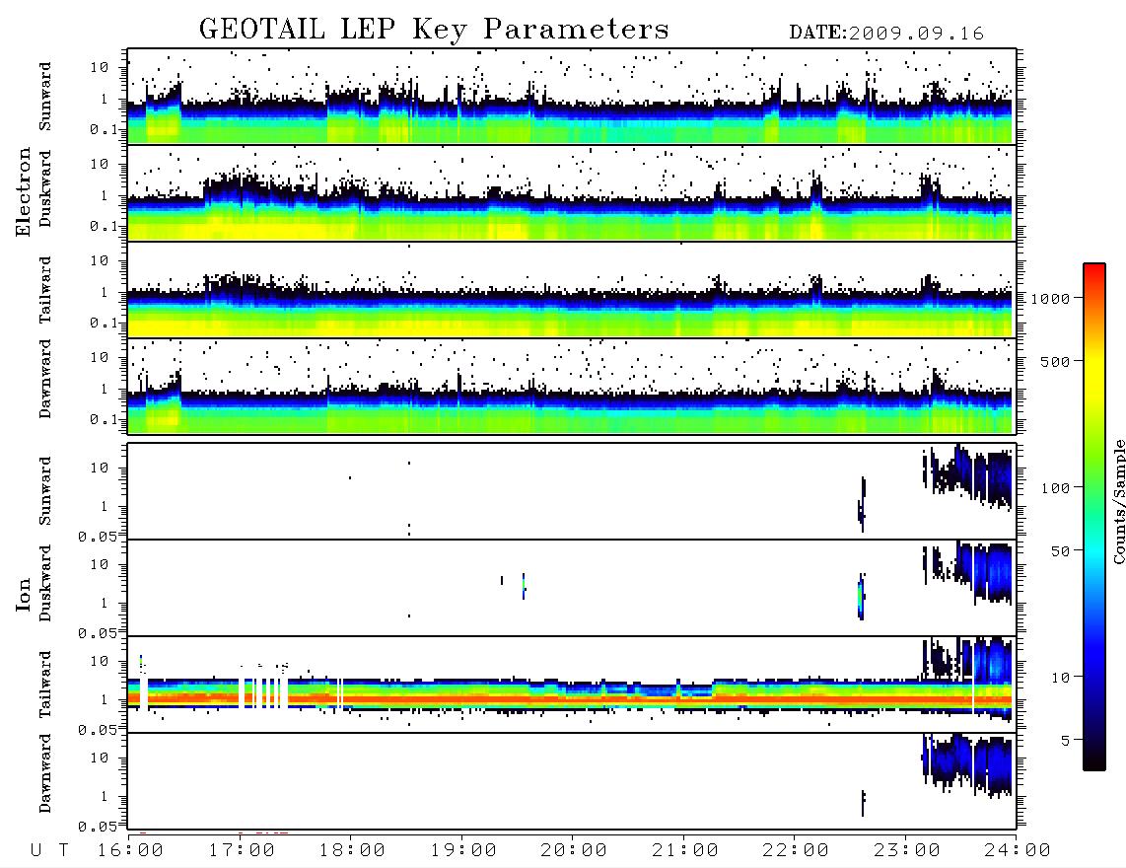Click the "Counts/Sample" colorbar title

pyautogui.click(x=1118, y=501)
